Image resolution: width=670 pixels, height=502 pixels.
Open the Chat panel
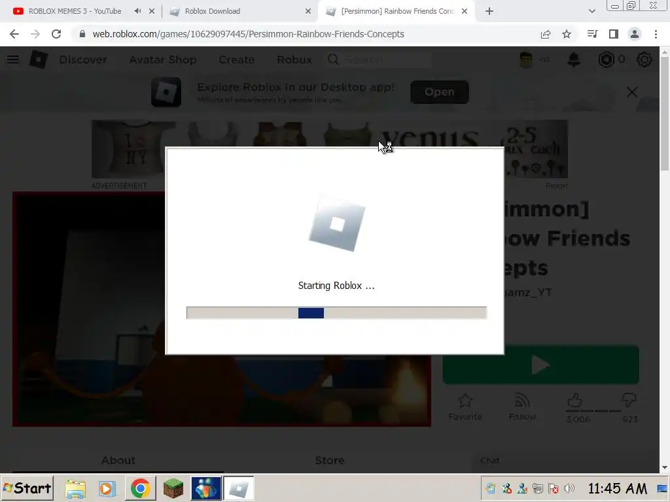[x=564, y=461]
